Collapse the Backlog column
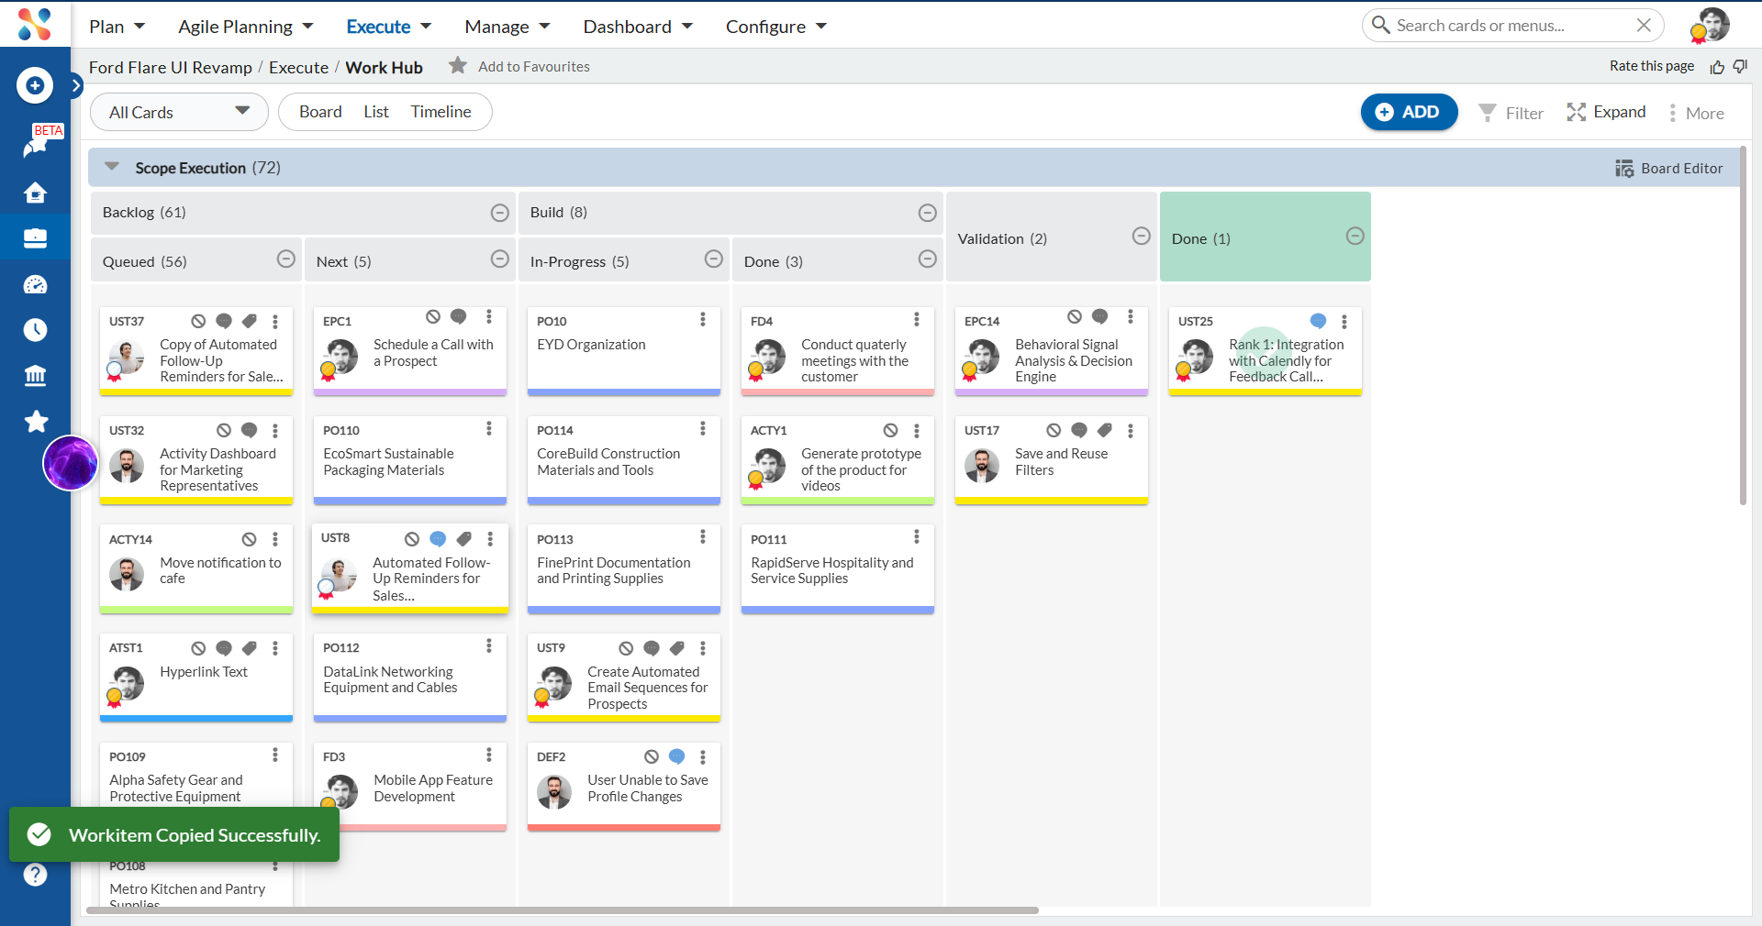This screenshot has height=926, width=1762. 500,213
